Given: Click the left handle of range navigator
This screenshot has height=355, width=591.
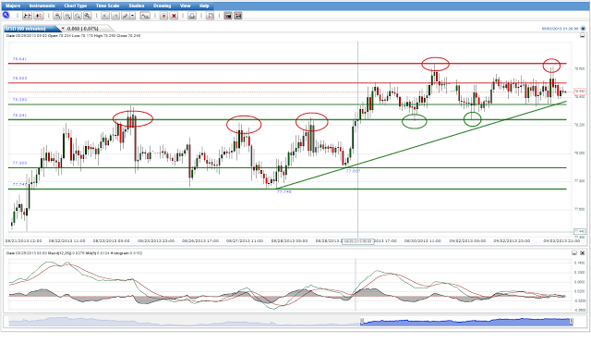Looking at the screenshot, I should pyautogui.click(x=362, y=322).
